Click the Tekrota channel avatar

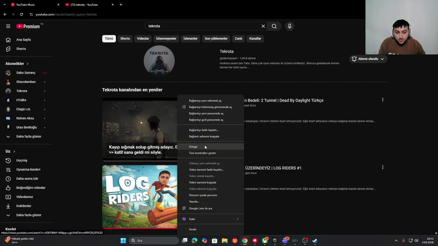[x=159, y=61]
